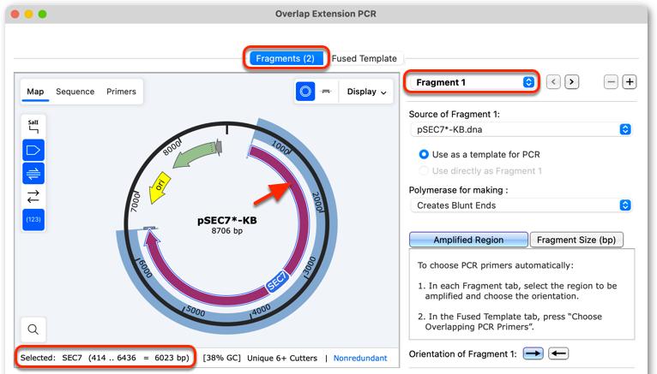Open the pSEC7*-KB.dna source dropdown
The image size is (657, 374).
(521, 129)
